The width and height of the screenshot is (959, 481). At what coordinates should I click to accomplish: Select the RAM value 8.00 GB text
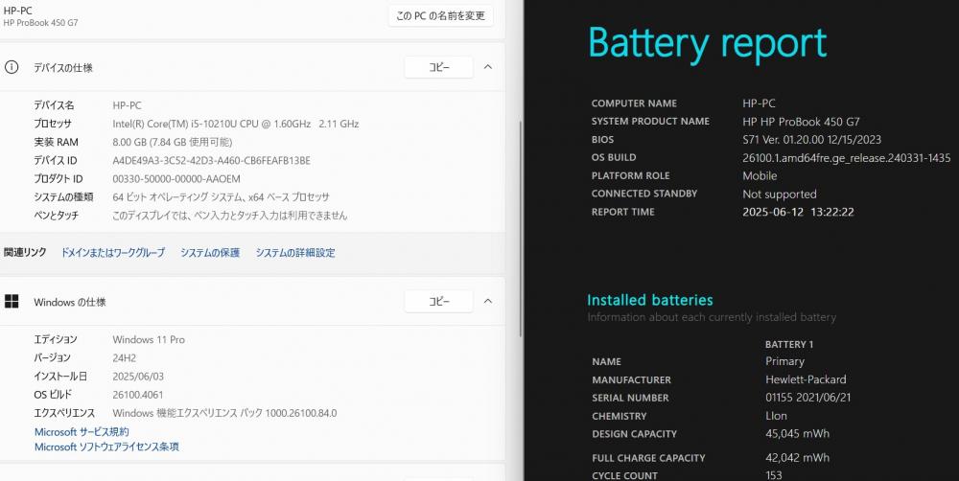click(172, 142)
